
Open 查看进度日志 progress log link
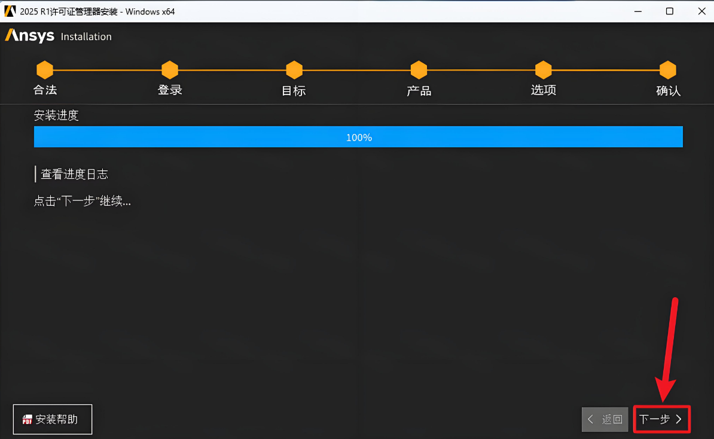coord(74,174)
